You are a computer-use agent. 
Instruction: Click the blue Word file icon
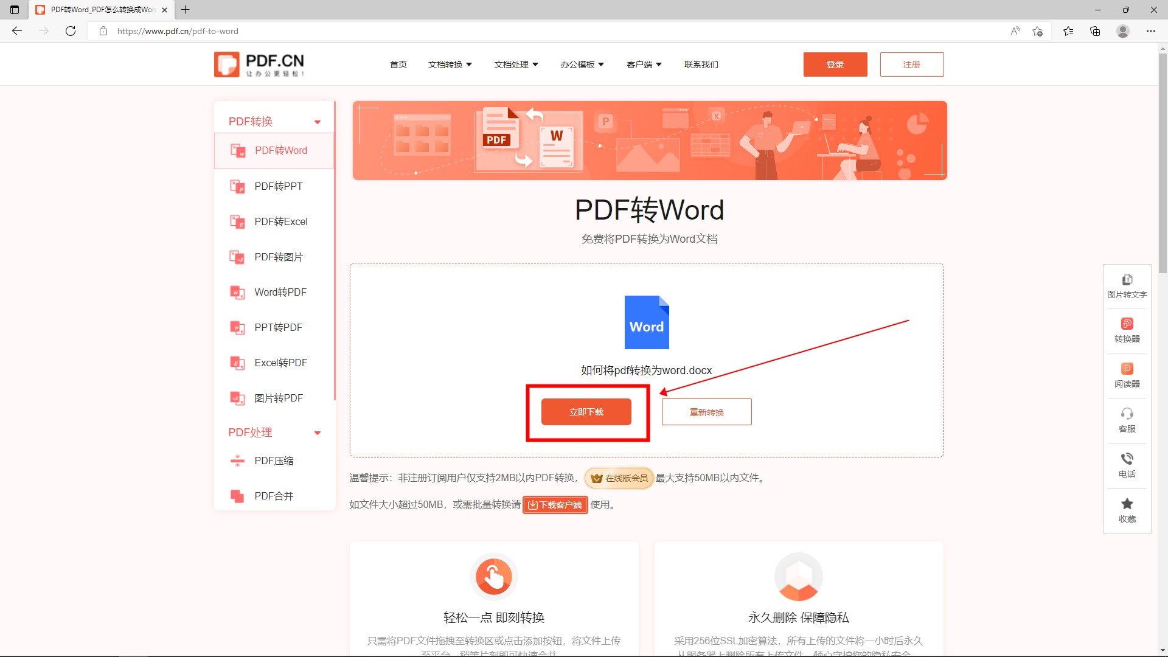647,322
